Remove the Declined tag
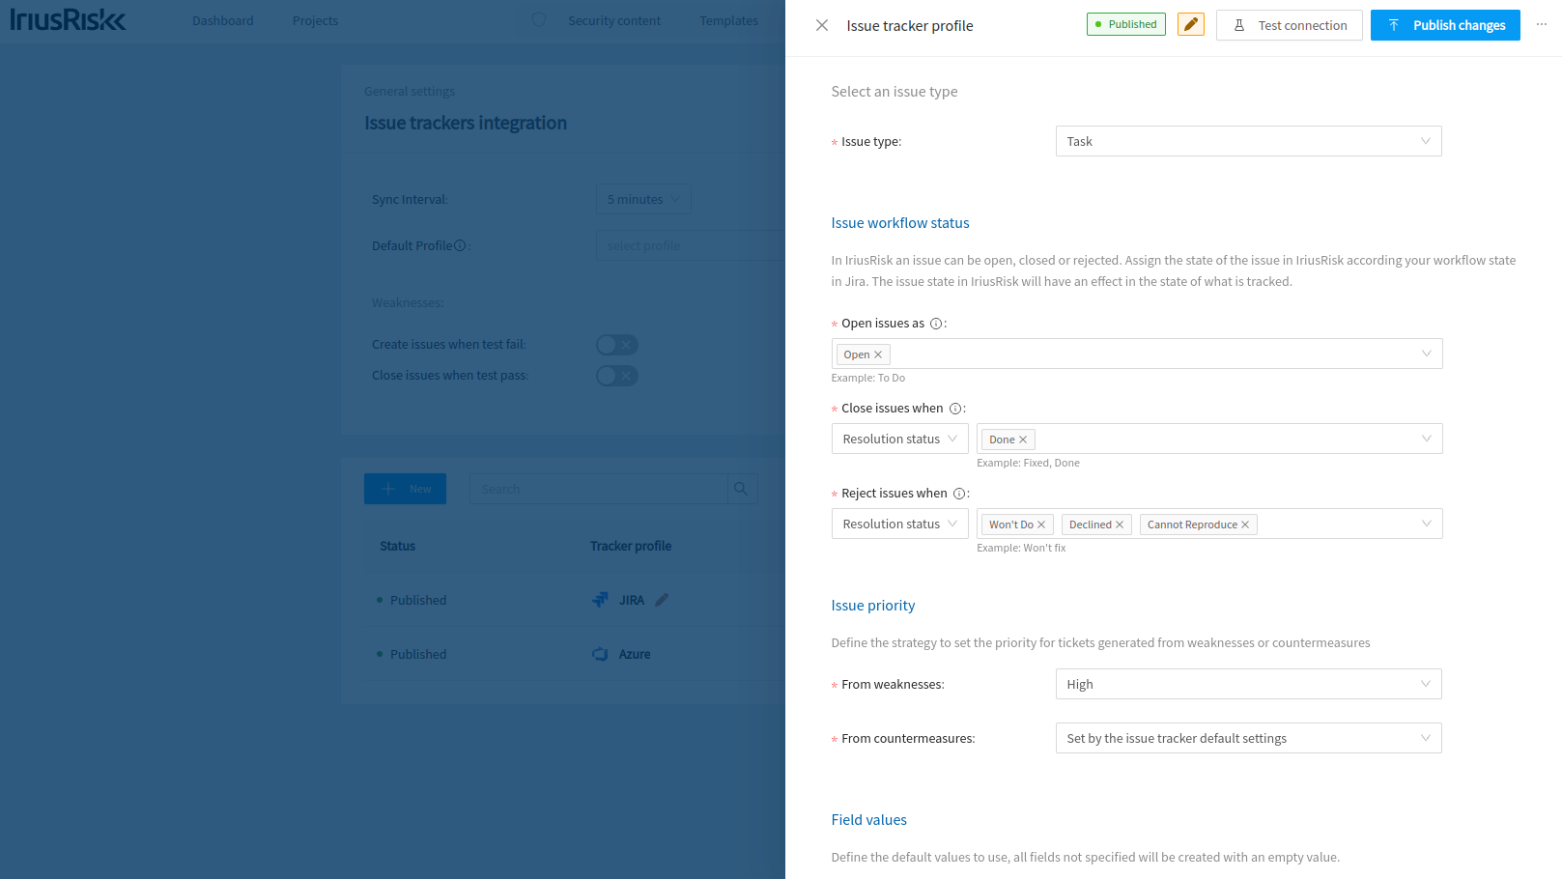The image size is (1562, 879). 1120,525
